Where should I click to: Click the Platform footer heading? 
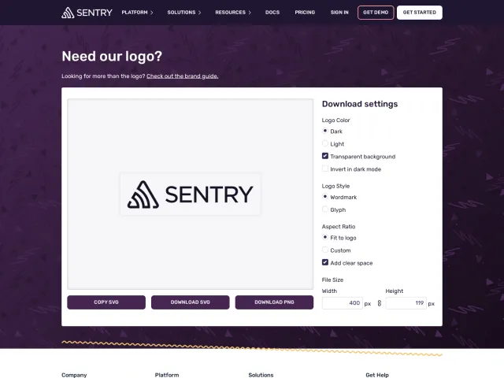click(x=167, y=375)
